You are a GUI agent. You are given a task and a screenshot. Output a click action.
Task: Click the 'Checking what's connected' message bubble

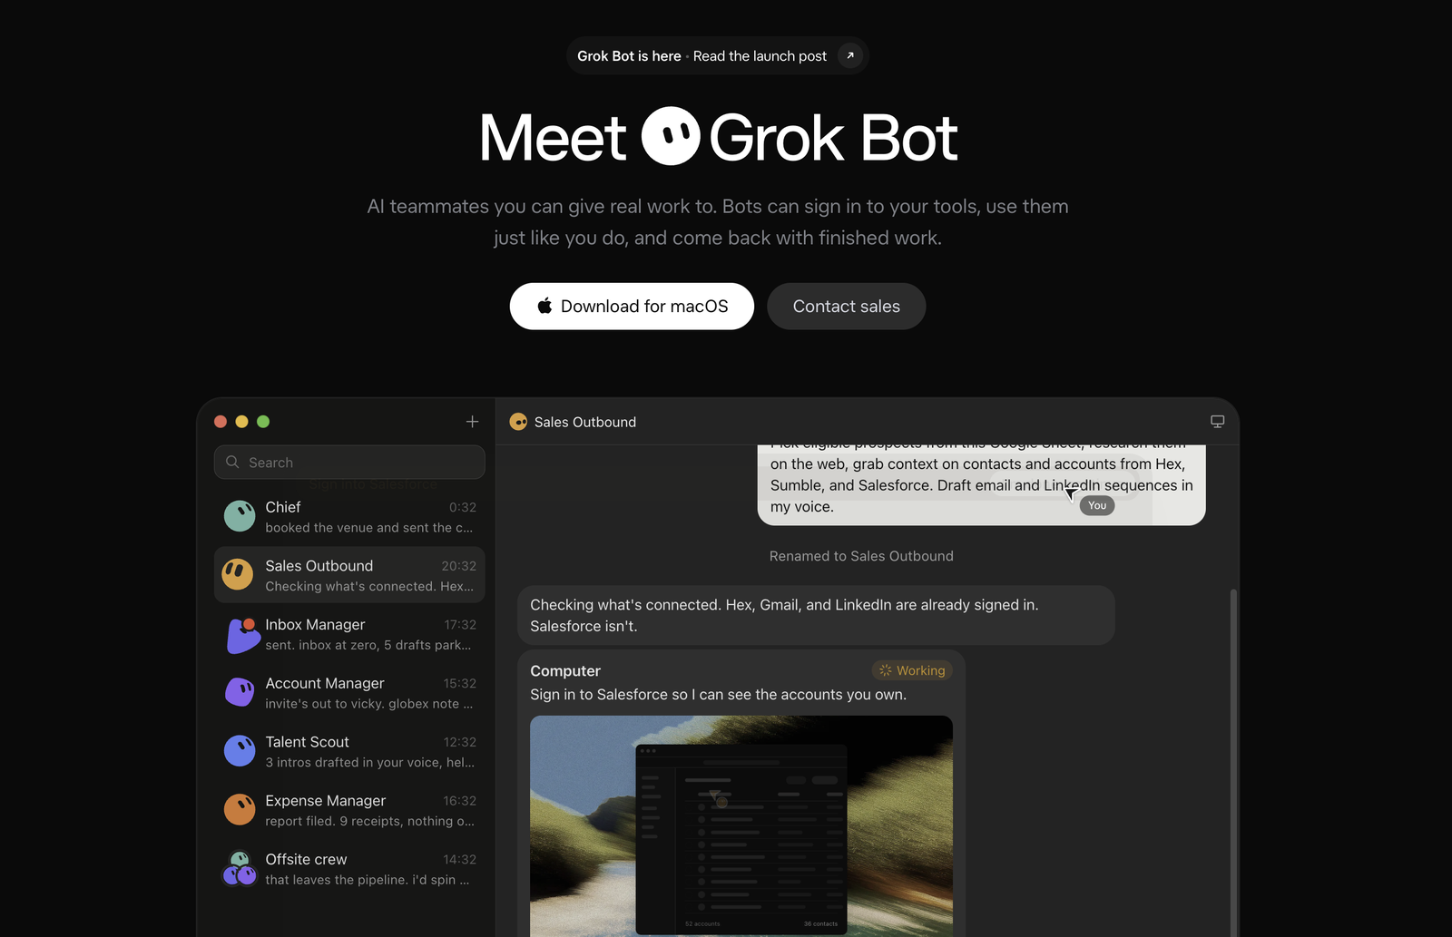pos(816,615)
